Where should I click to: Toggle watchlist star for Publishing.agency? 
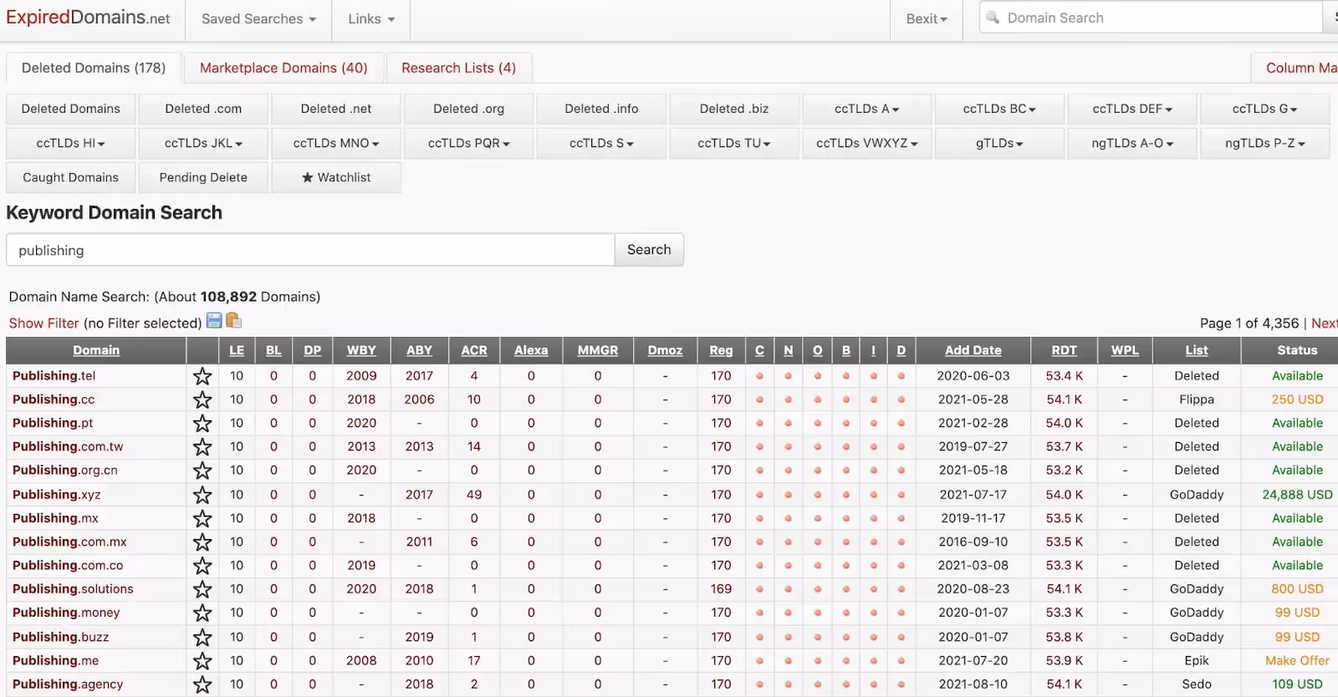(x=202, y=684)
